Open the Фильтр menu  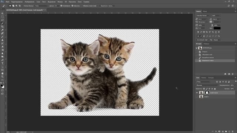pyautogui.click(x=60, y=2)
